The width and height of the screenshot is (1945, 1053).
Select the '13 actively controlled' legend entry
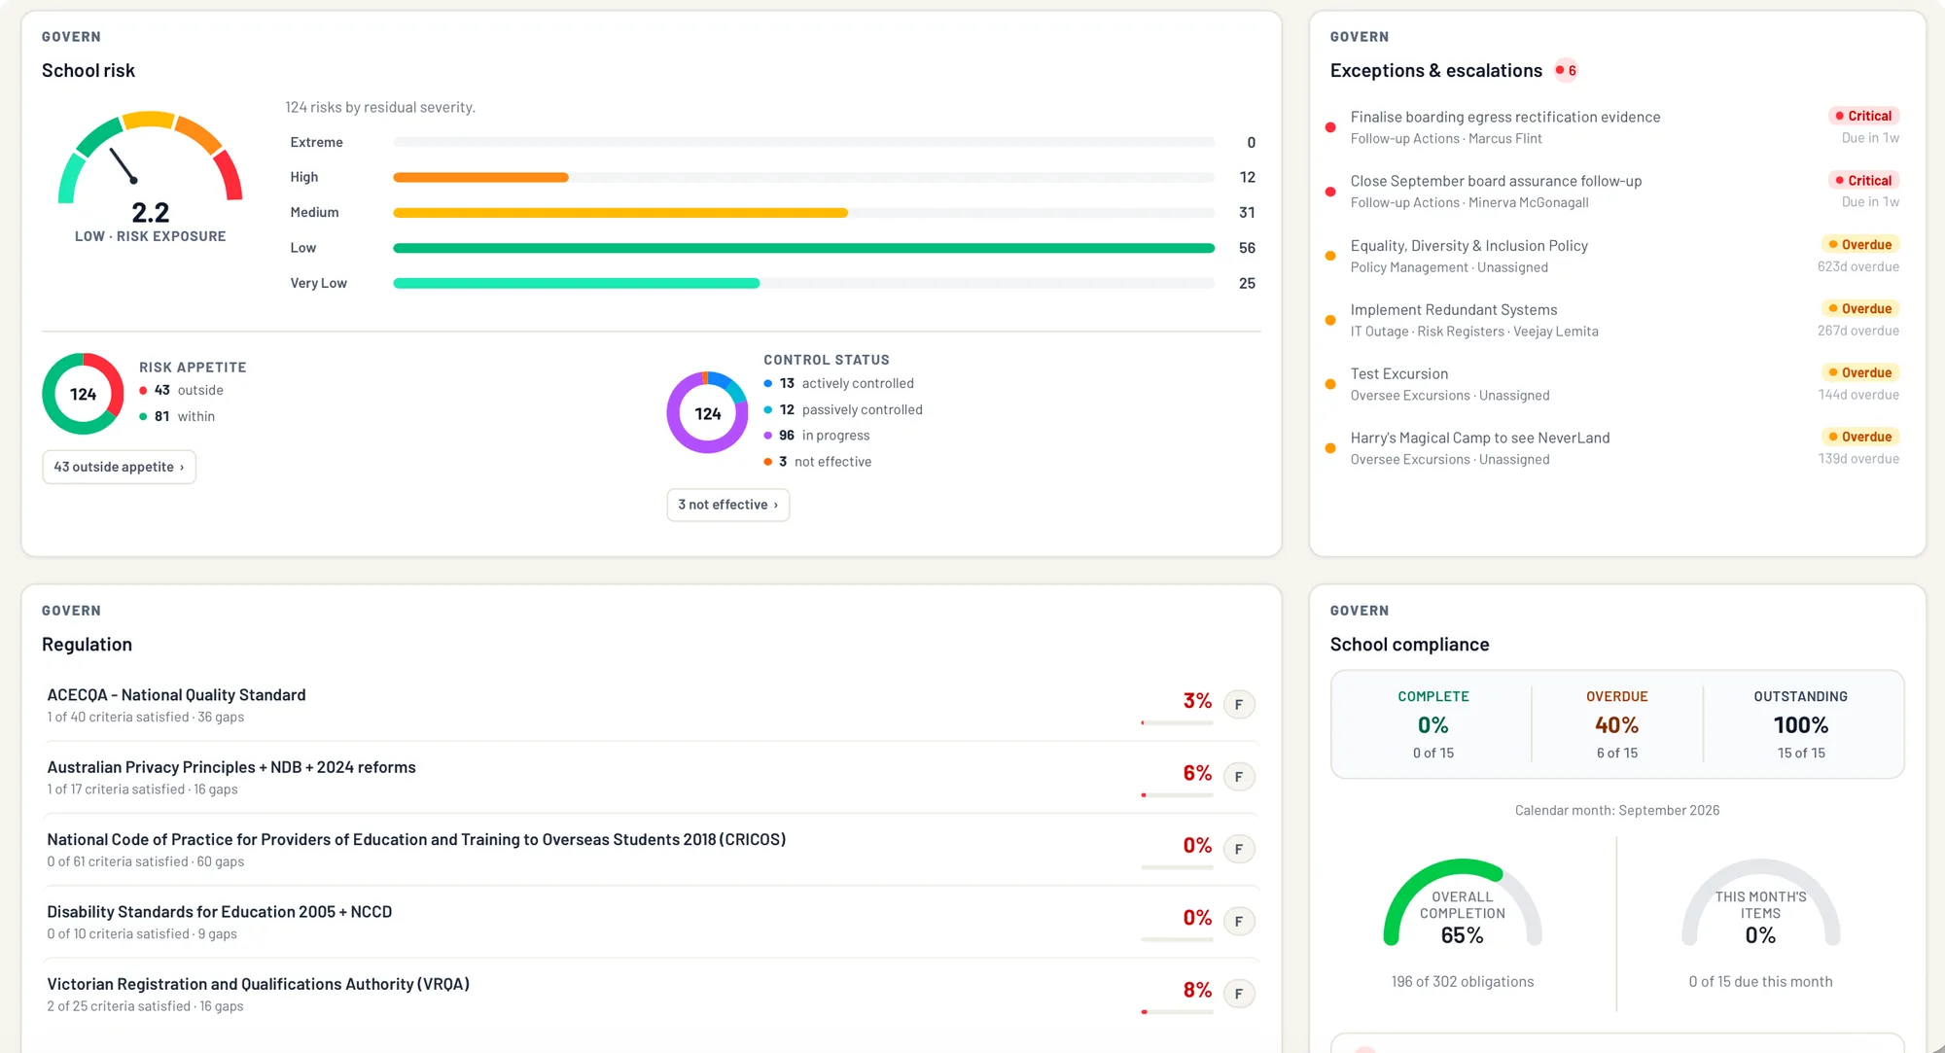point(839,383)
